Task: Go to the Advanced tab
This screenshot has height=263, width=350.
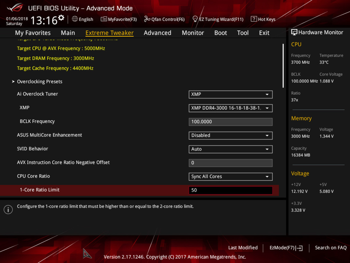Action: click(157, 33)
